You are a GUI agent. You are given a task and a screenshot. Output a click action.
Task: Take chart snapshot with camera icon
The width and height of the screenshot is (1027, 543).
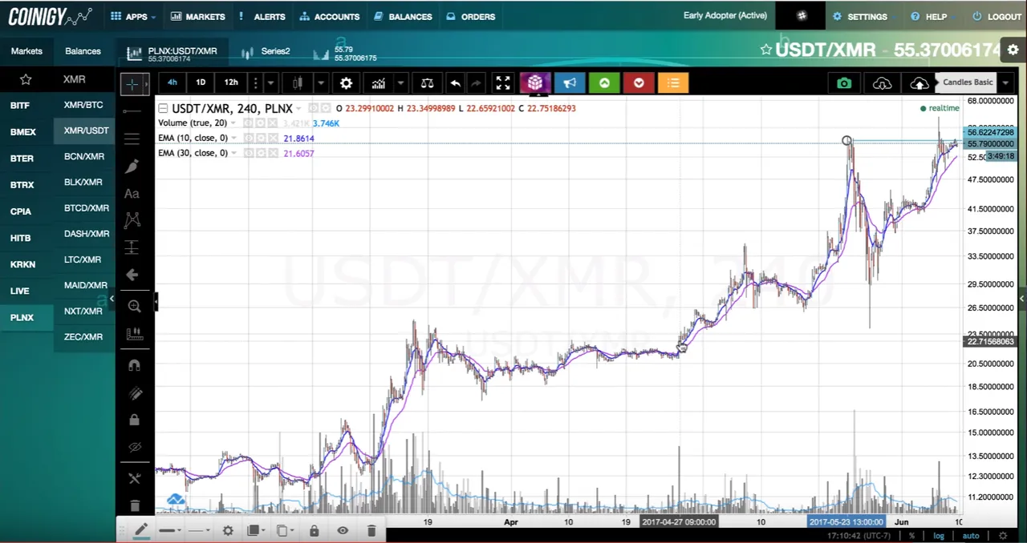(x=844, y=82)
